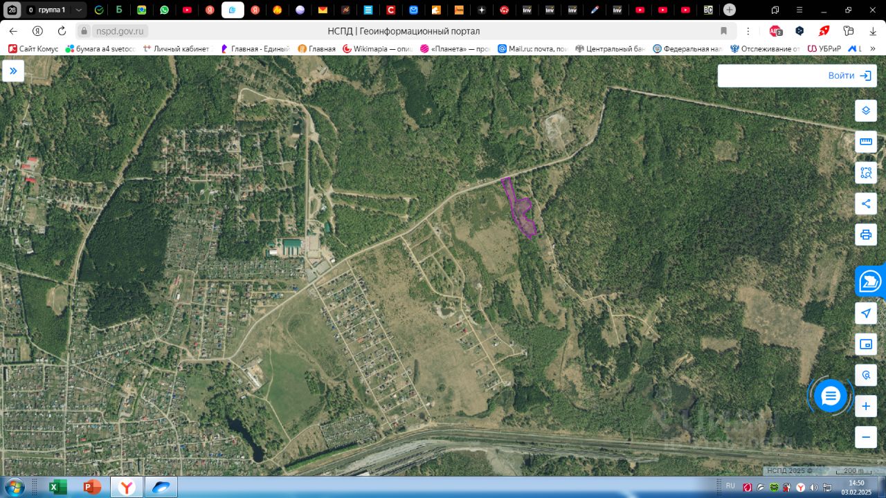Go back to the previous page
This screenshot has width=886, height=498.
tap(13, 31)
